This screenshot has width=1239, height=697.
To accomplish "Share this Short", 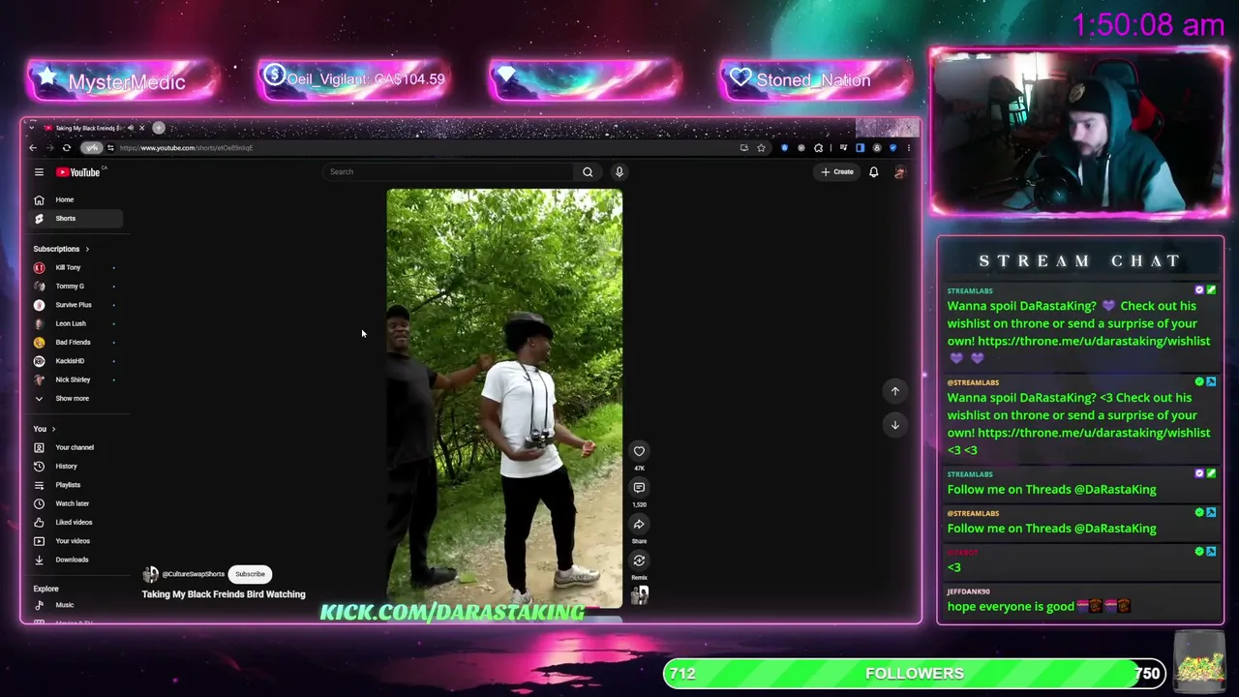I will (x=639, y=525).
